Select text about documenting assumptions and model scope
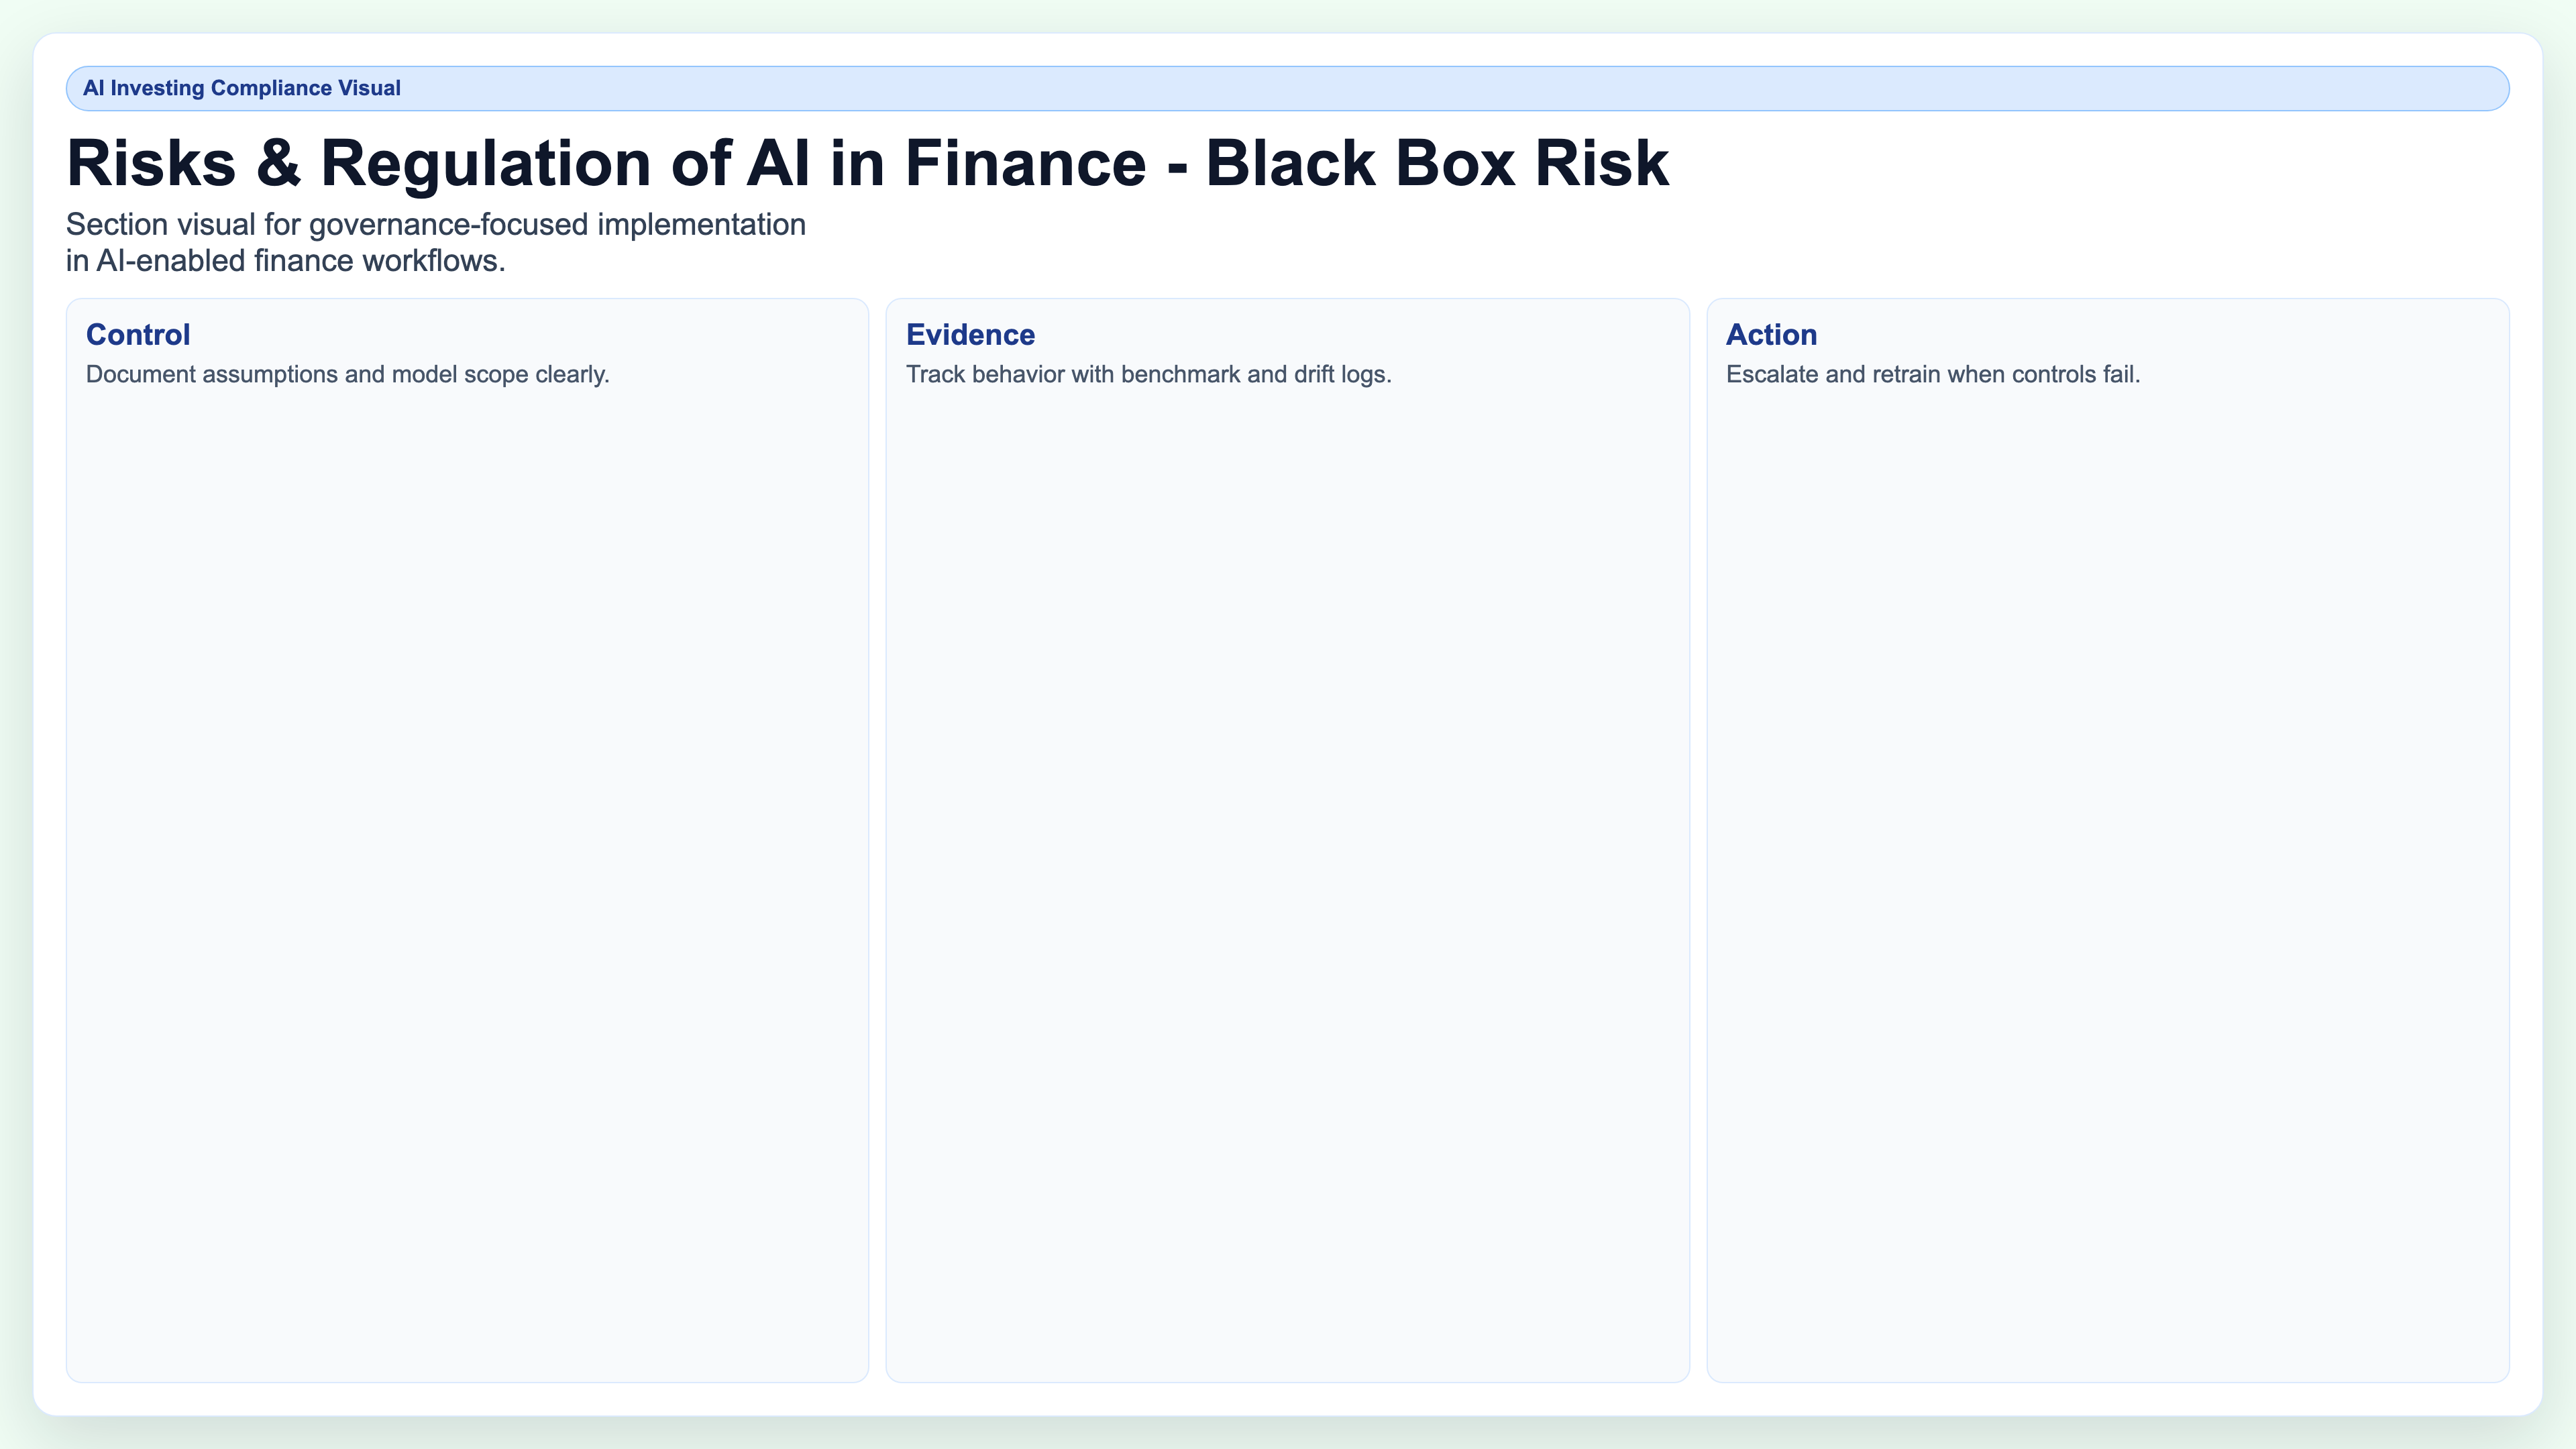This screenshot has height=1449, width=2576. pos(348,375)
